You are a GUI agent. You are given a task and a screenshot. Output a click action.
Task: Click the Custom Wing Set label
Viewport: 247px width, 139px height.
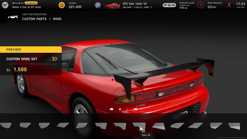(x=22, y=59)
